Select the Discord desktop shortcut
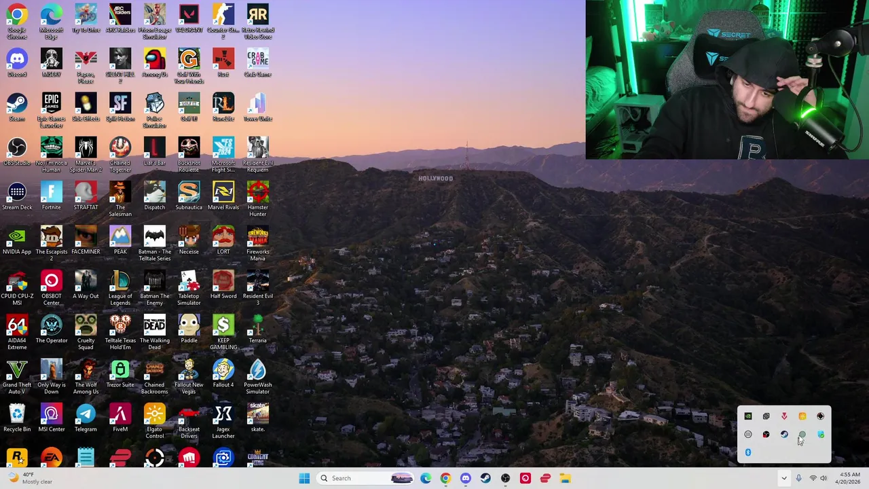869x489 pixels. [x=17, y=62]
